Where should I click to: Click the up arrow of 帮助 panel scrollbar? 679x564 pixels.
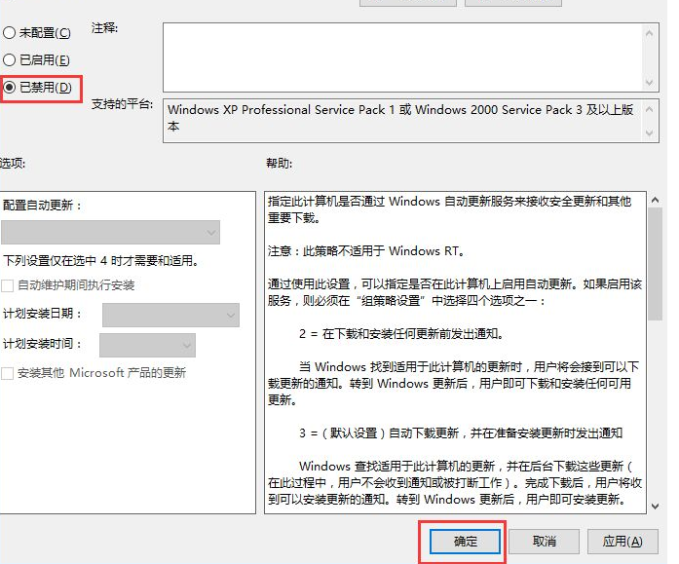click(x=655, y=200)
